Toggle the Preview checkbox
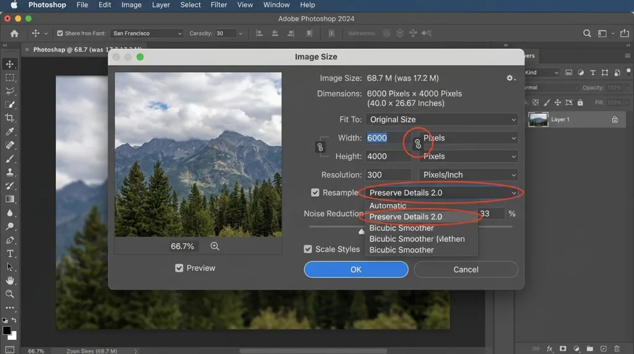The image size is (634, 354). (179, 268)
